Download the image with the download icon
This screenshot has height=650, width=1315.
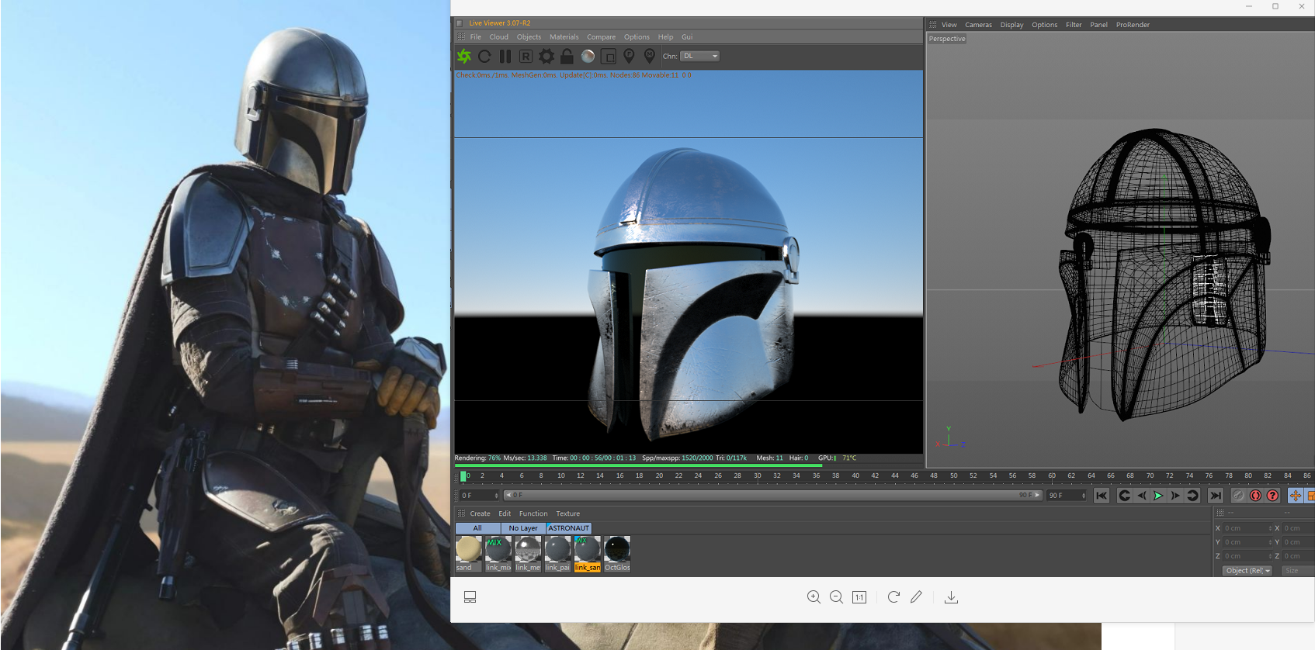click(x=951, y=597)
